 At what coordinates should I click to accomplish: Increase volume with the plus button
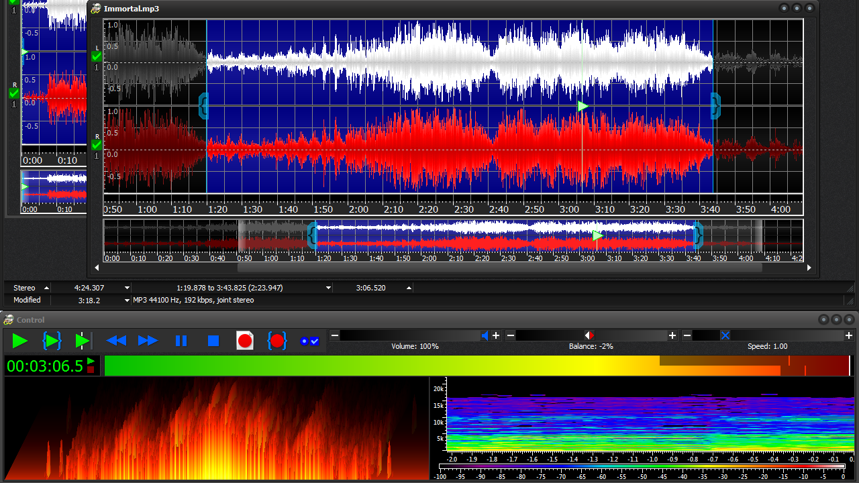pyautogui.click(x=496, y=335)
